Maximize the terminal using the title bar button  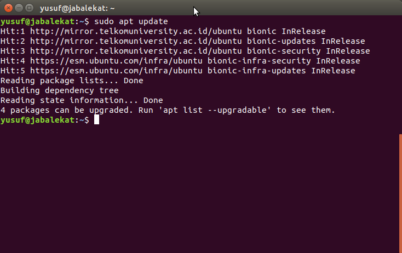point(30,8)
